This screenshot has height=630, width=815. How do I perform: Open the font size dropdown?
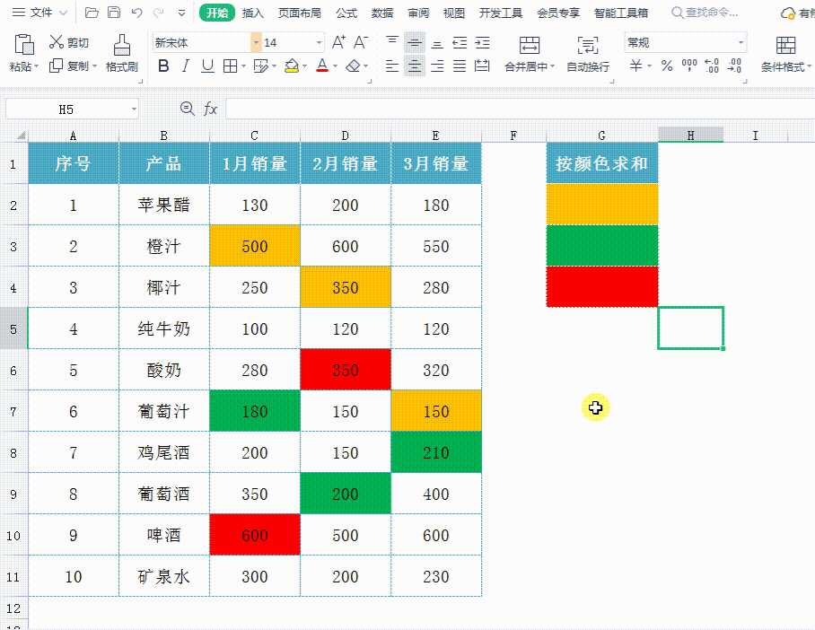click(319, 42)
